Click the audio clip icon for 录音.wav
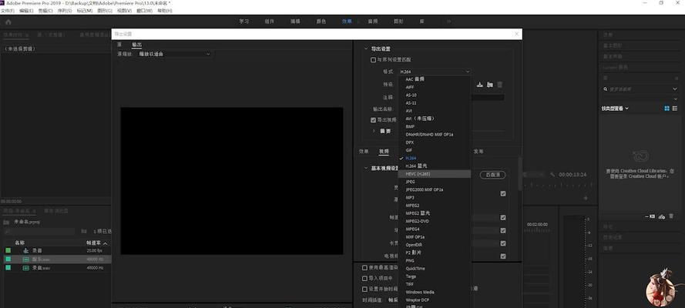685x308 pixels. [x=25, y=268]
